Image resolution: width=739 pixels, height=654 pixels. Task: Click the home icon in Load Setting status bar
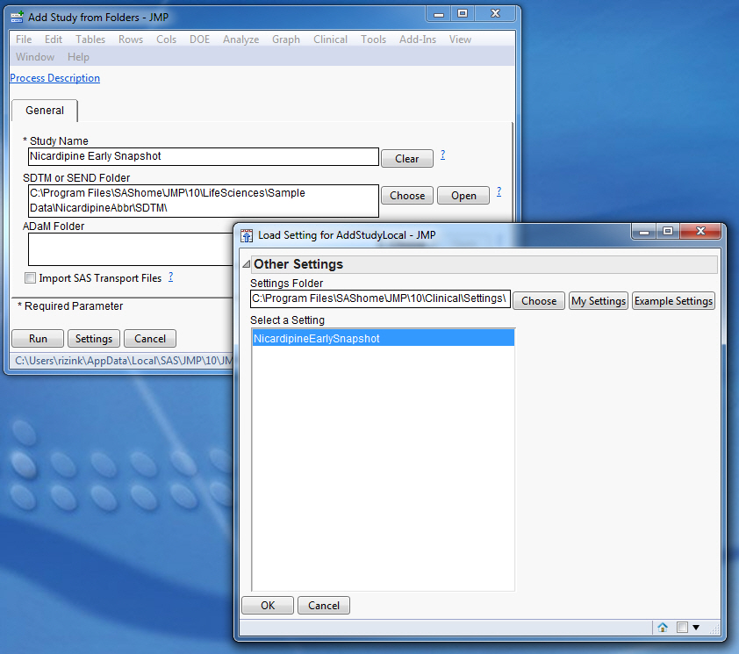pos(663,627)
